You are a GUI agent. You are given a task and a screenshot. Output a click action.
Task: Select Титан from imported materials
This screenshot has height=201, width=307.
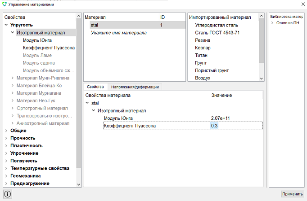(201, 56)
